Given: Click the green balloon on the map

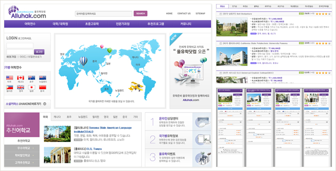Looking at the screenshot, I should click(110, 50).
